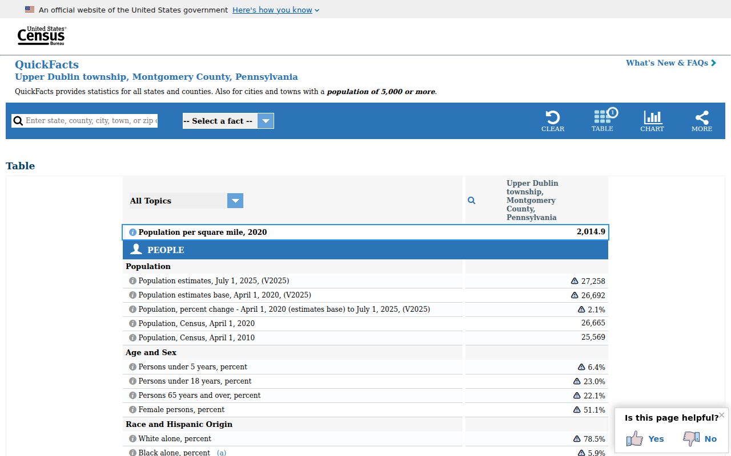731x456 pixels.
Task: Open What's New & FAQs link
Action: click(x=671, y=63)
